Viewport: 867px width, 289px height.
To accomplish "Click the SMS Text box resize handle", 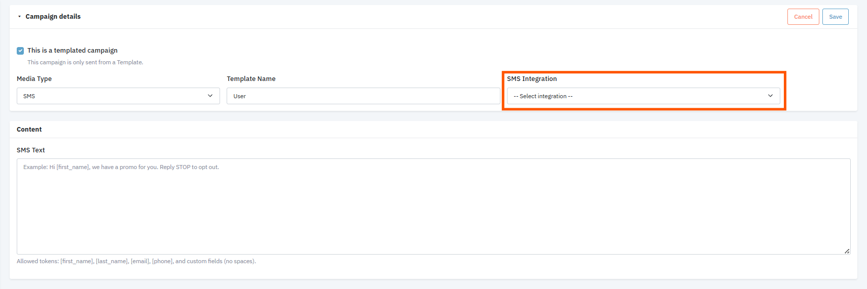I will pos(847,251).
